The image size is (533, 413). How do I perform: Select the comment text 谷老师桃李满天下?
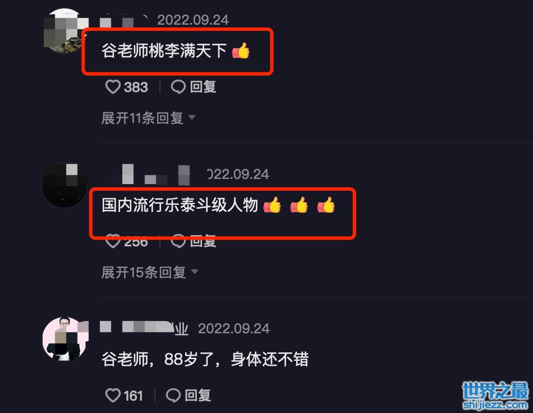164,51
